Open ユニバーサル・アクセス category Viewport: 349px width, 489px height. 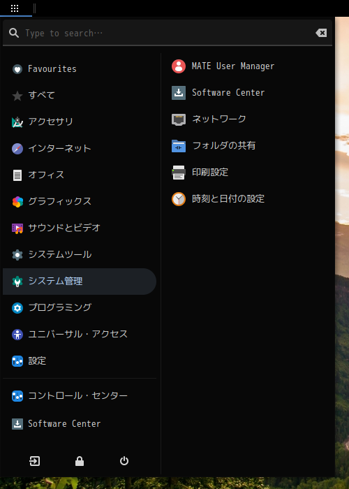[x=80, y=335]
